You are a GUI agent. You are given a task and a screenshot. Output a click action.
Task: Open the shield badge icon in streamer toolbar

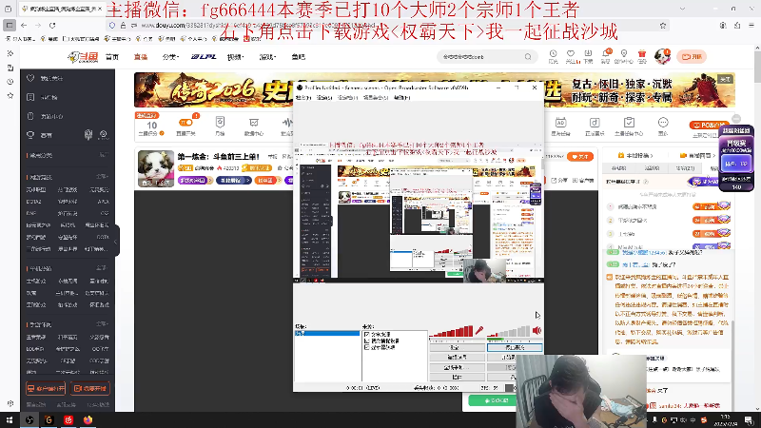tap(220, 122)
